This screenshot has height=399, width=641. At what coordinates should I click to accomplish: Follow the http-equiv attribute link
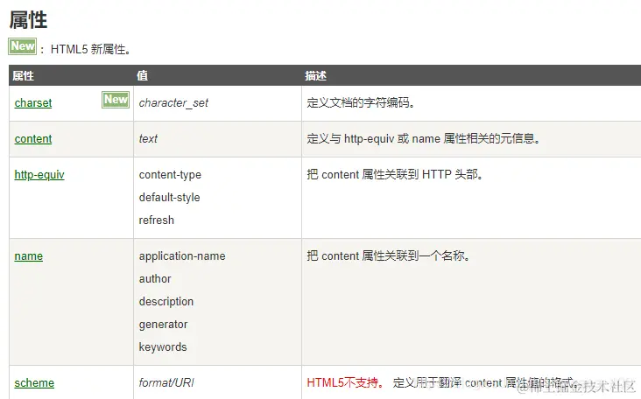click(x=39, y=175)
